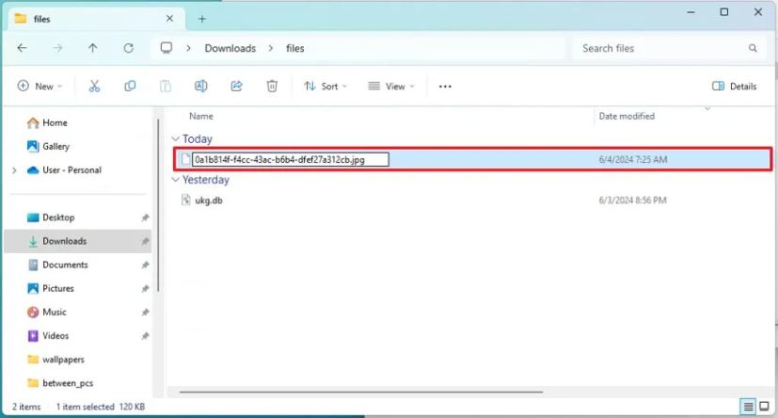Click Downloads in the address breadcrumb
Screen dimensions: 778x418
230,48
